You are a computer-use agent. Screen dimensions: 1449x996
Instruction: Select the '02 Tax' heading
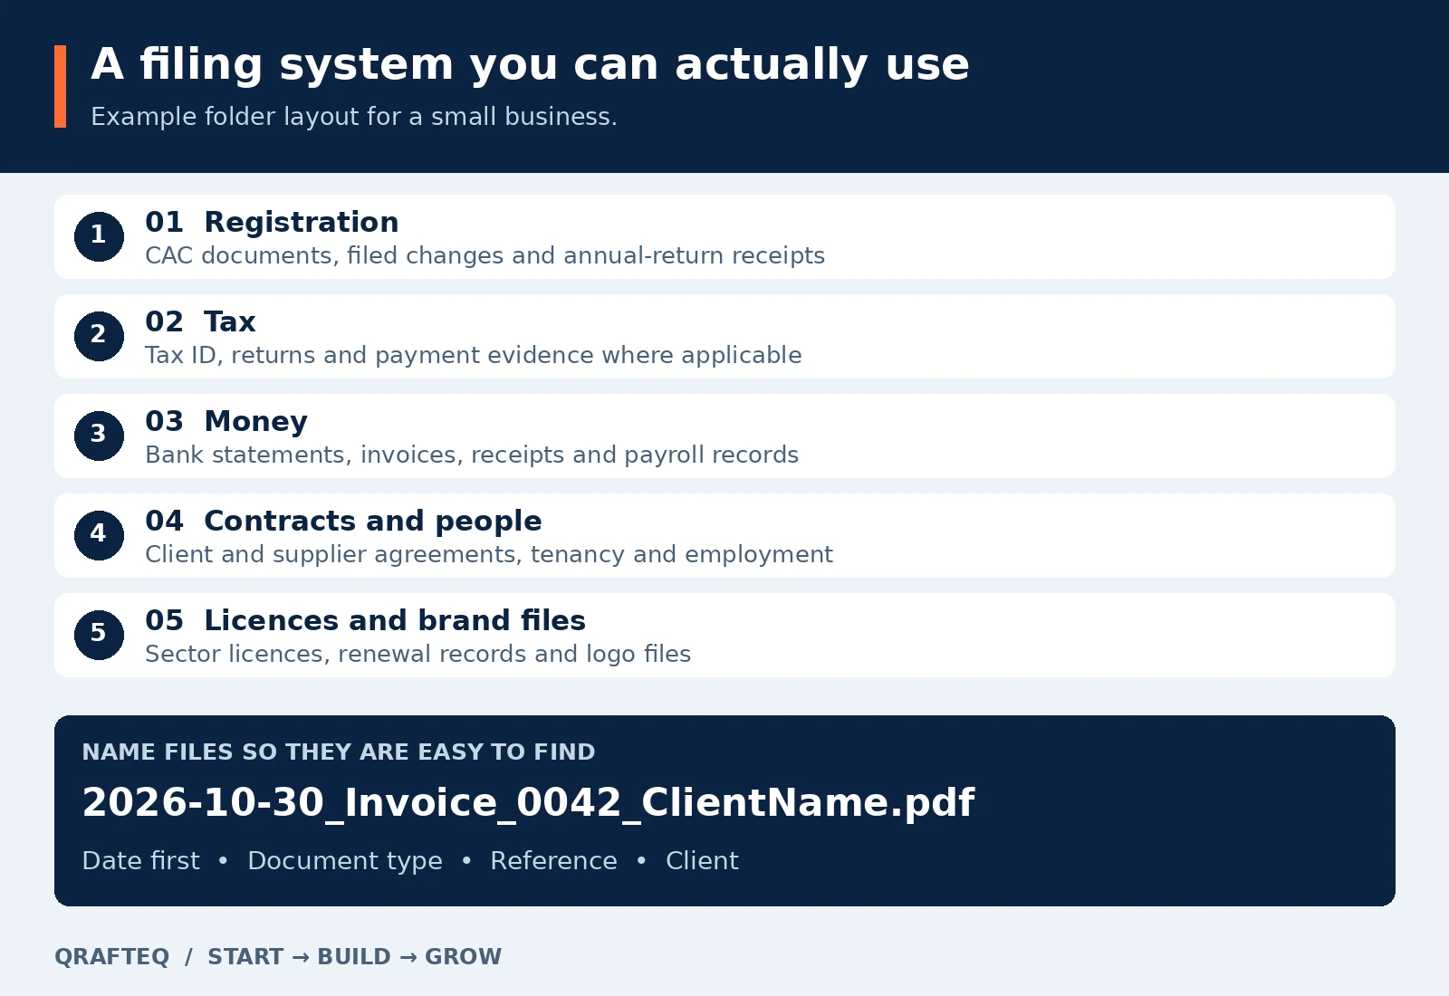point(200,322)
